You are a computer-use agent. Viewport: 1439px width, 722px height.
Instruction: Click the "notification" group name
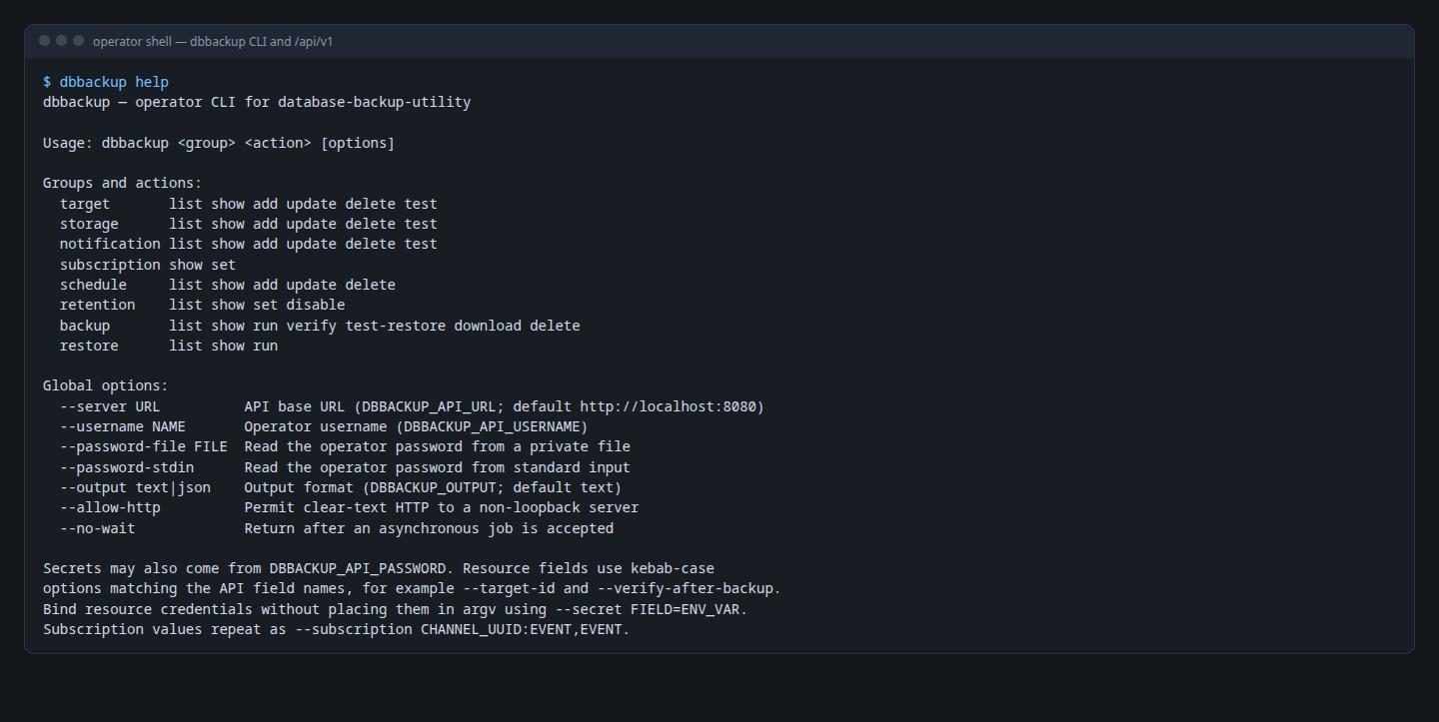point(110,244)
